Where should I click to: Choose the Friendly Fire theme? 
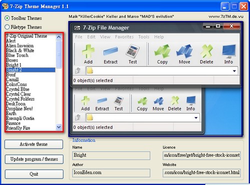click(30, 128)
